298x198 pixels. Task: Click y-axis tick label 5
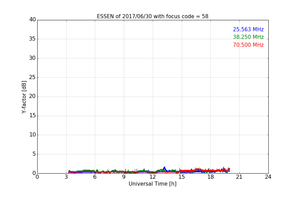coord(34,154)
